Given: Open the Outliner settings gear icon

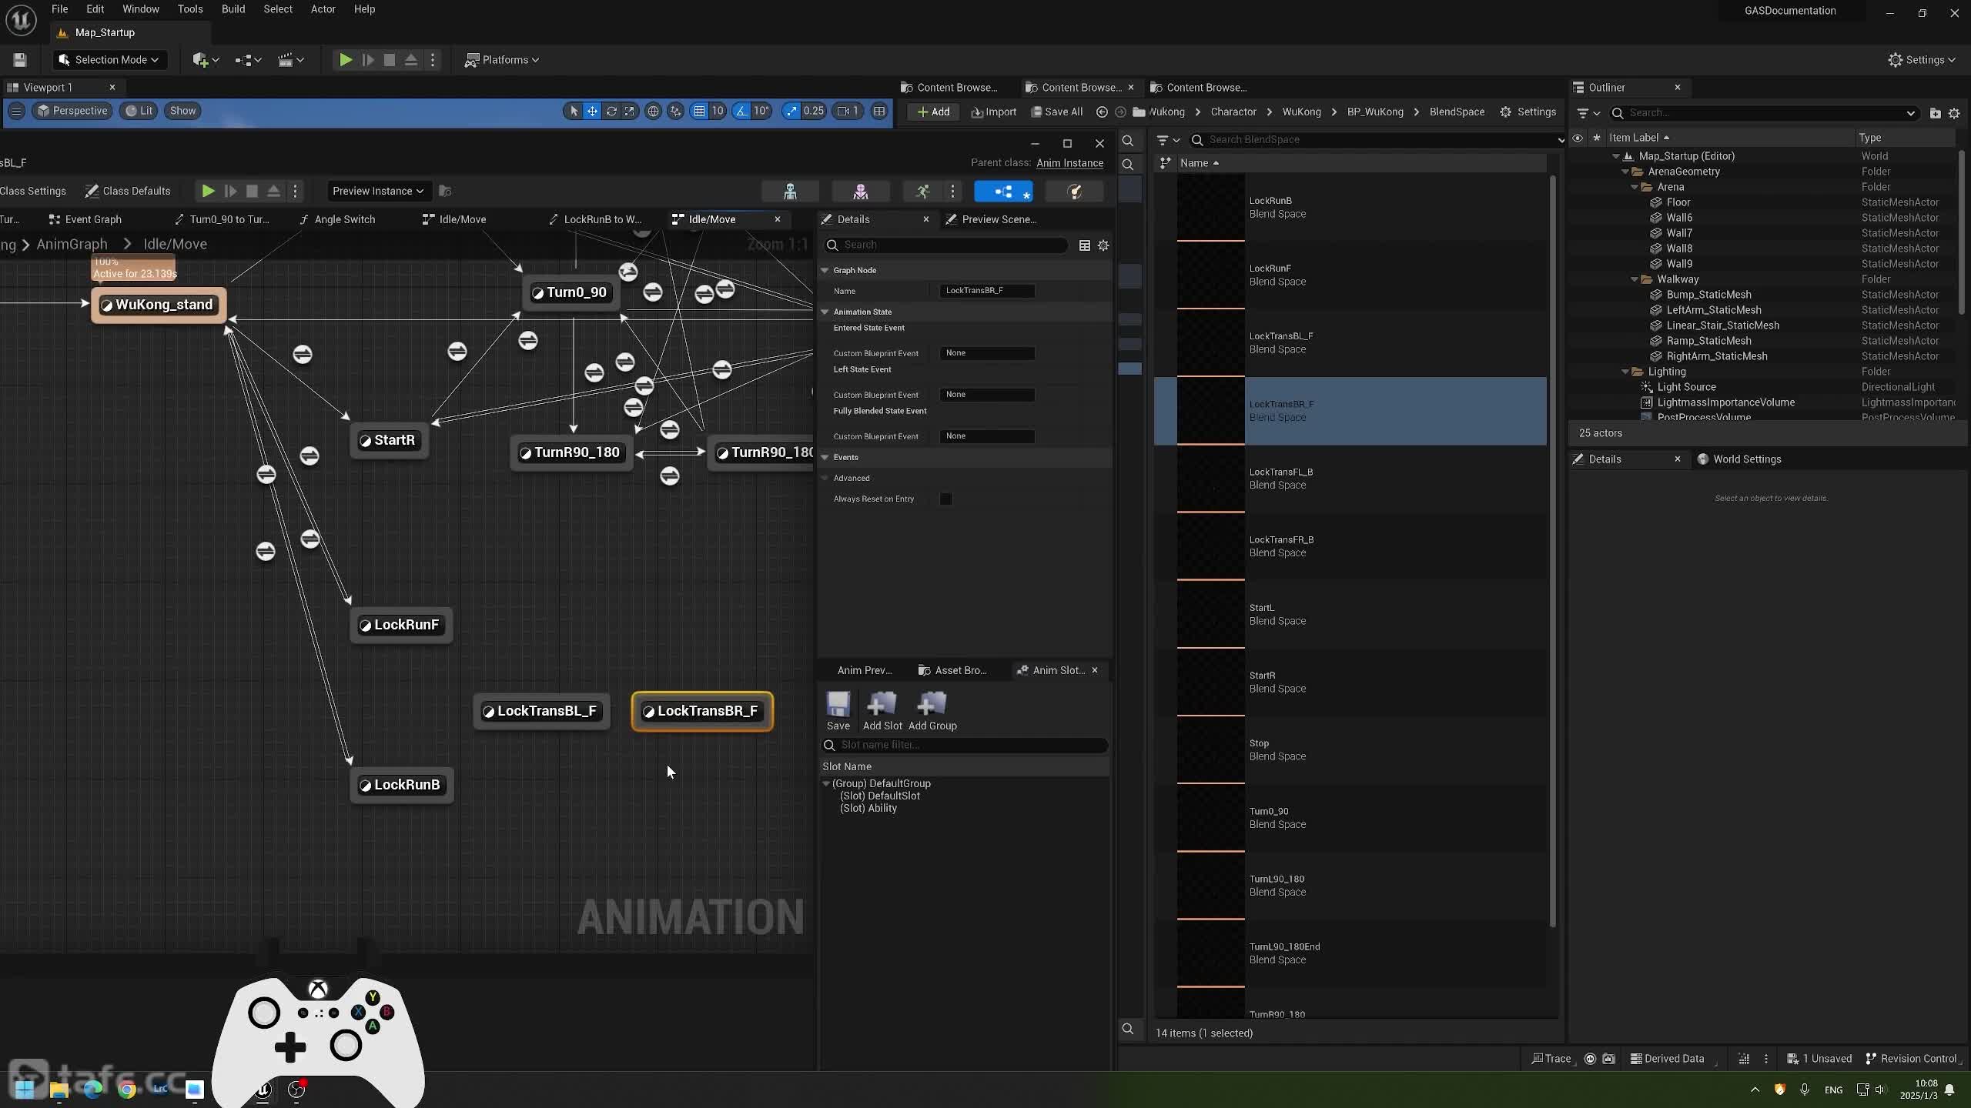Looking at the screenshot, I should coord(1954,113).
